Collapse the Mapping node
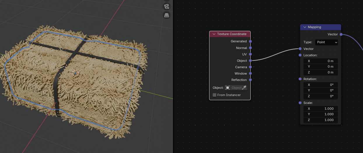 [305, 27]
